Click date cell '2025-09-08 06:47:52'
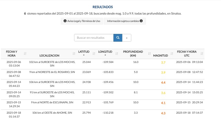 point(14,74)
